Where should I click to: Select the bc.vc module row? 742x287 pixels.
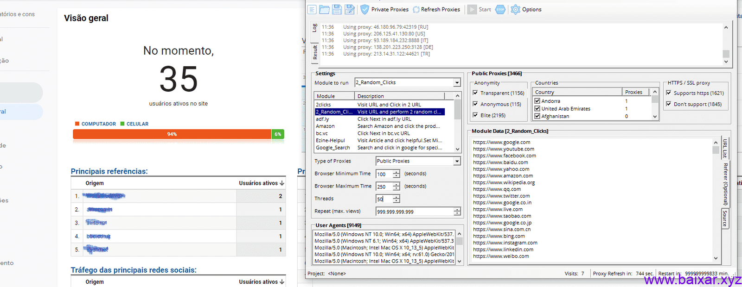pyautogui.click(x=380, y=133)
